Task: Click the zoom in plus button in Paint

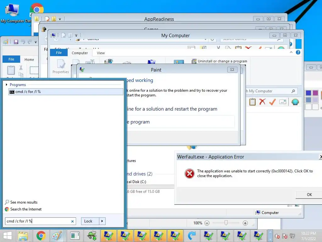Action: click(x=245, y=223)
